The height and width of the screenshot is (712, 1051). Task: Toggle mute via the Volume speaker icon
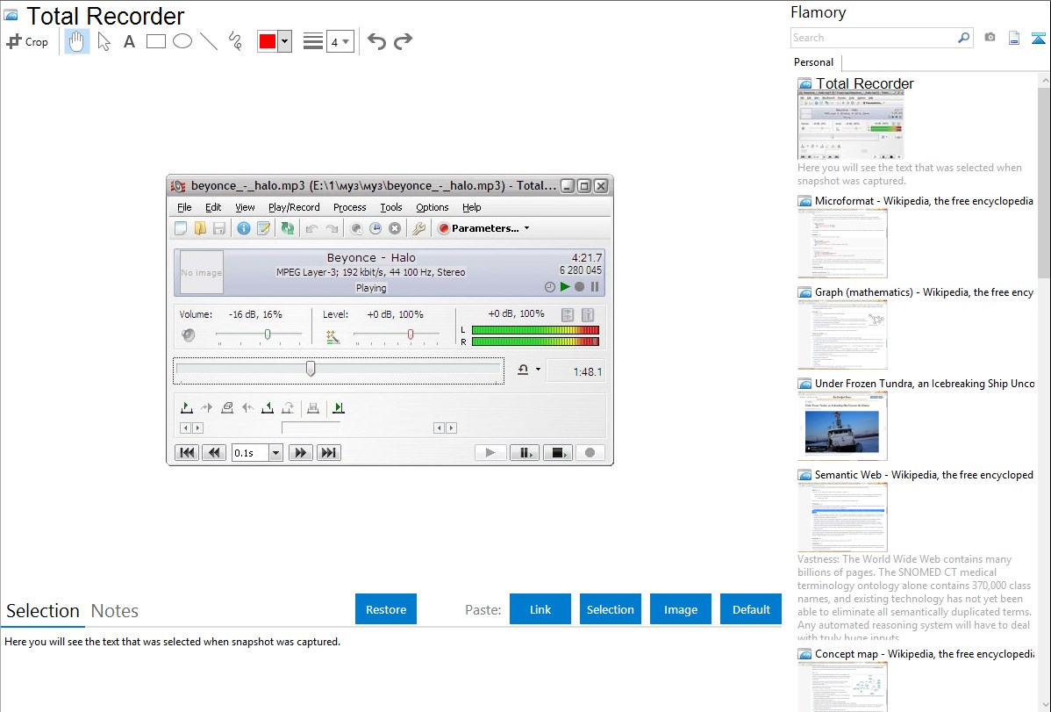click(x=189, y=334)
